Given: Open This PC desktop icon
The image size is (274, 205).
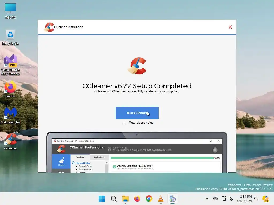Looking at the screenshot, I should click(x=10, y=11).
